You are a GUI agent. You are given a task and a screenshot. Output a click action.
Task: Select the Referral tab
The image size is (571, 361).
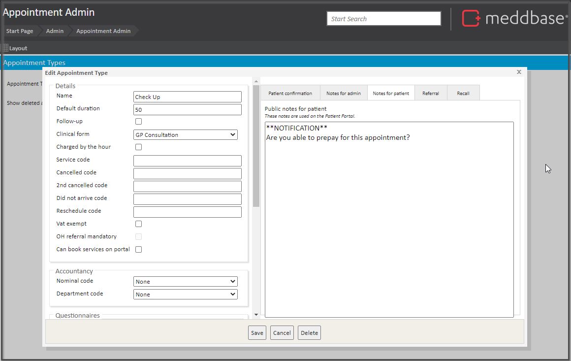pyautogui.click(x=430, y=93)
